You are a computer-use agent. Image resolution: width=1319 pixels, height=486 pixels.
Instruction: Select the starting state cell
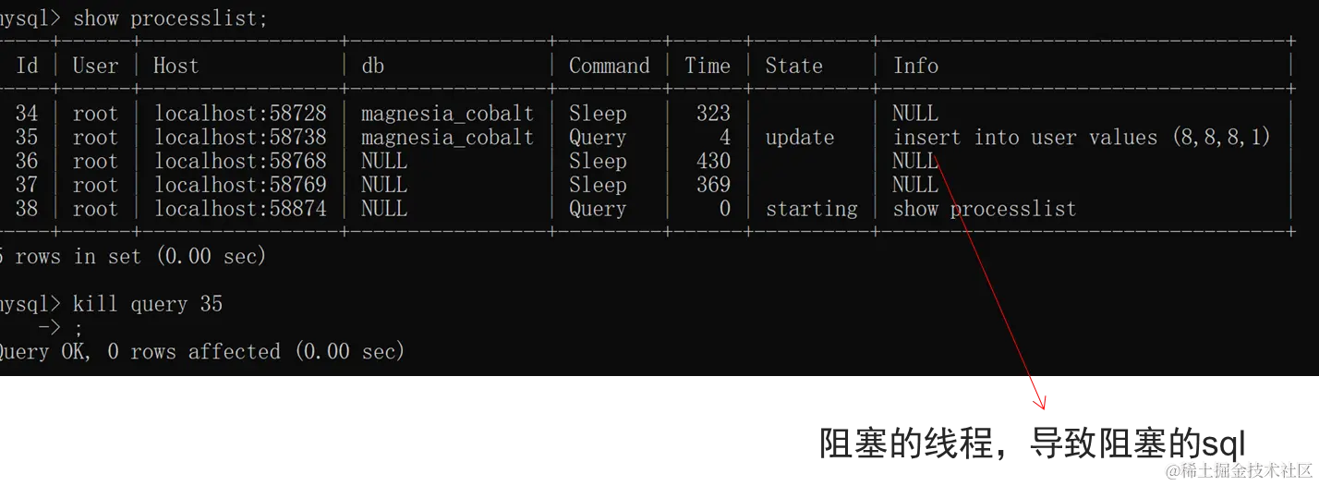(x=812, y=209)
